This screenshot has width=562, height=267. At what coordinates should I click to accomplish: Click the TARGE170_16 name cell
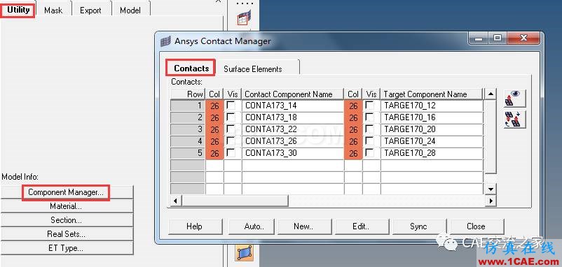pos(432,117)
